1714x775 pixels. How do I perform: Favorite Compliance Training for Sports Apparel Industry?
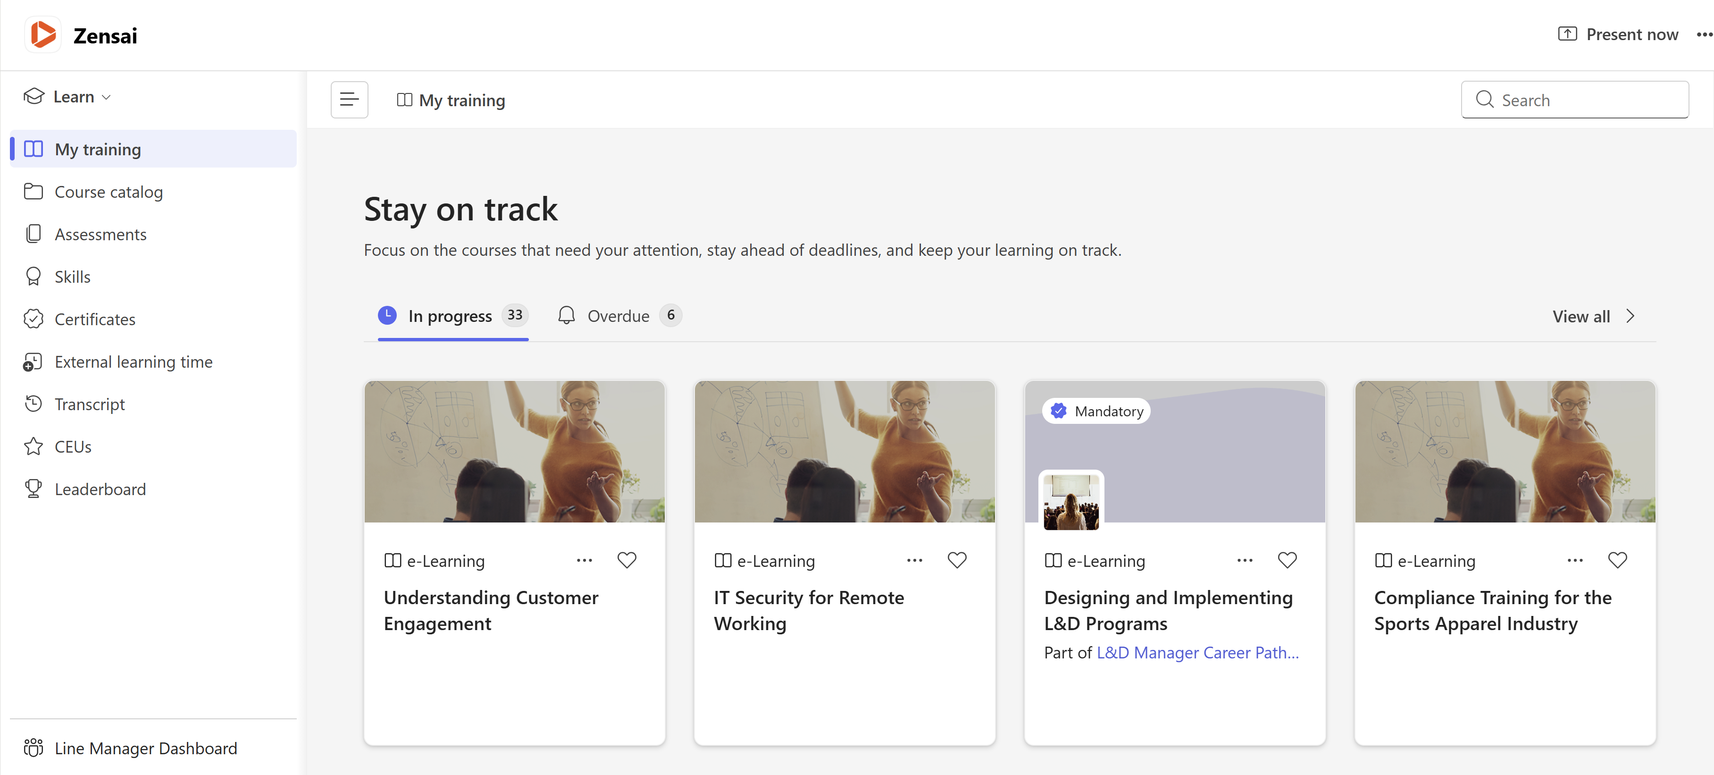[x=1618, y=561]
